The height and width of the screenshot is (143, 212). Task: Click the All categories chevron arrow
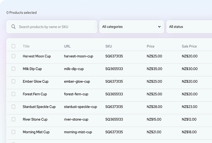[x=159, y=27]
